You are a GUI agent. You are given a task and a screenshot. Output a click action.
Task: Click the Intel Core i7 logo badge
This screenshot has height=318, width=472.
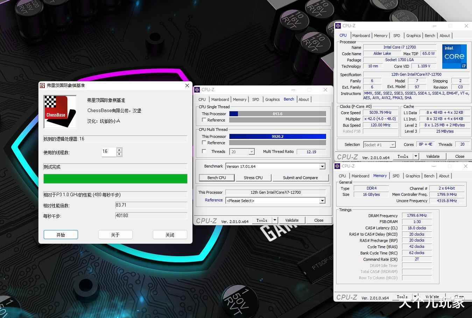454,56
